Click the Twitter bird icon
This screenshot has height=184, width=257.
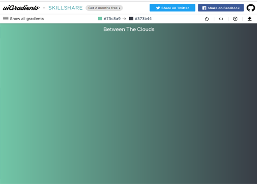pos(158,8)
